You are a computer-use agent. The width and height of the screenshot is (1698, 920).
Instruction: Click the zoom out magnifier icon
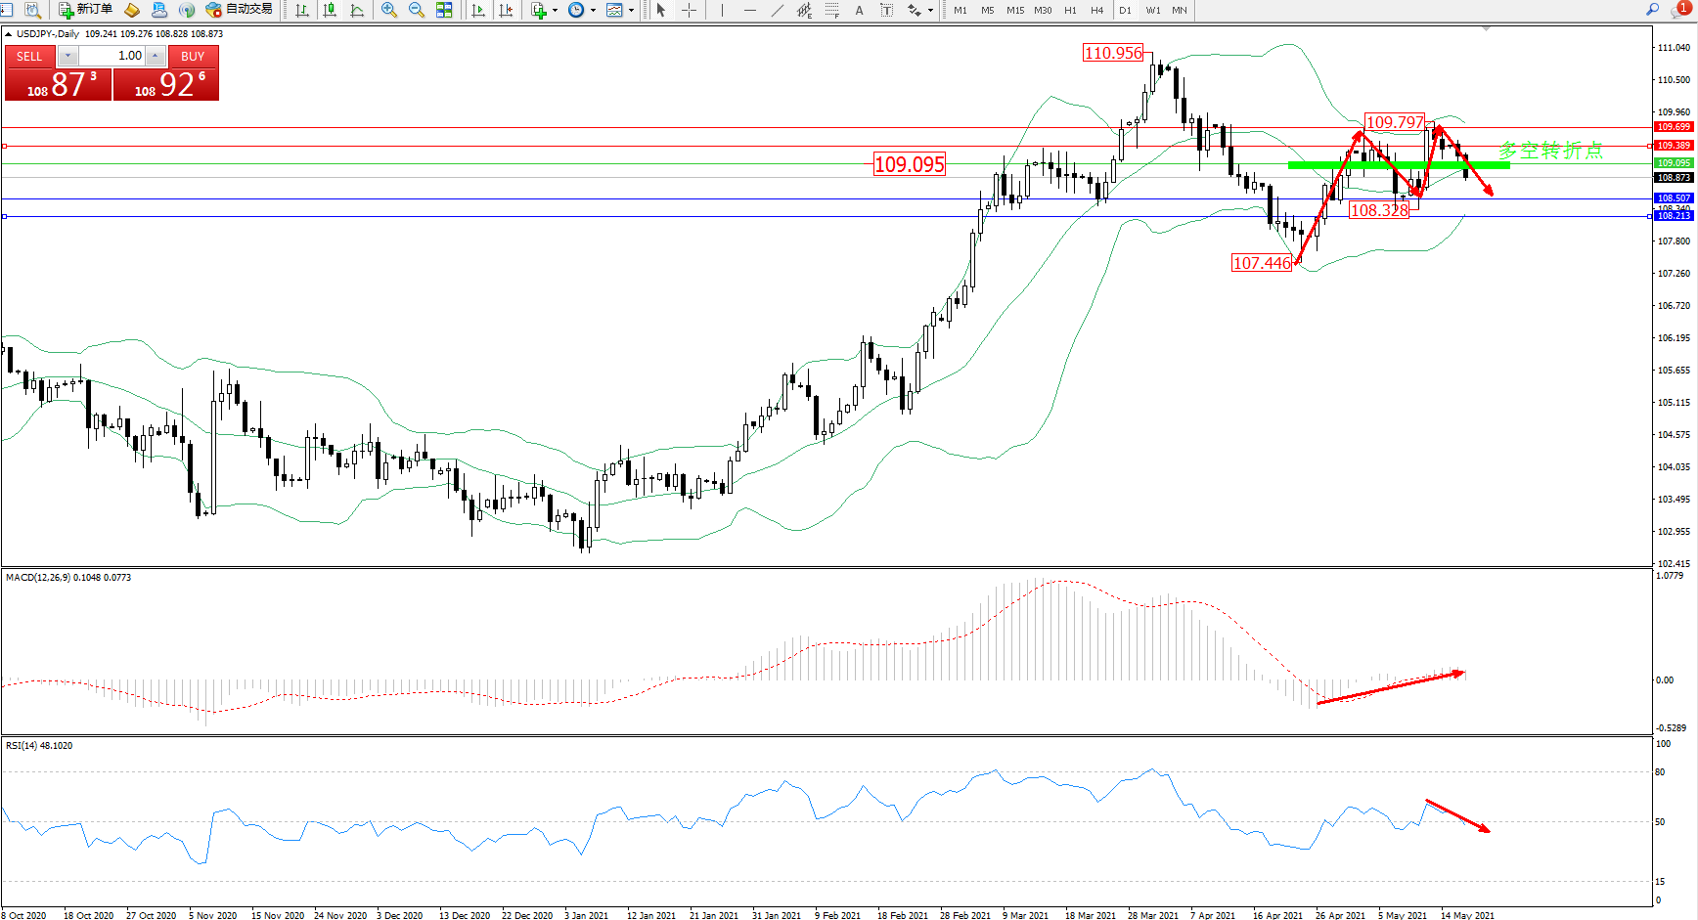(x=417, y=10)
